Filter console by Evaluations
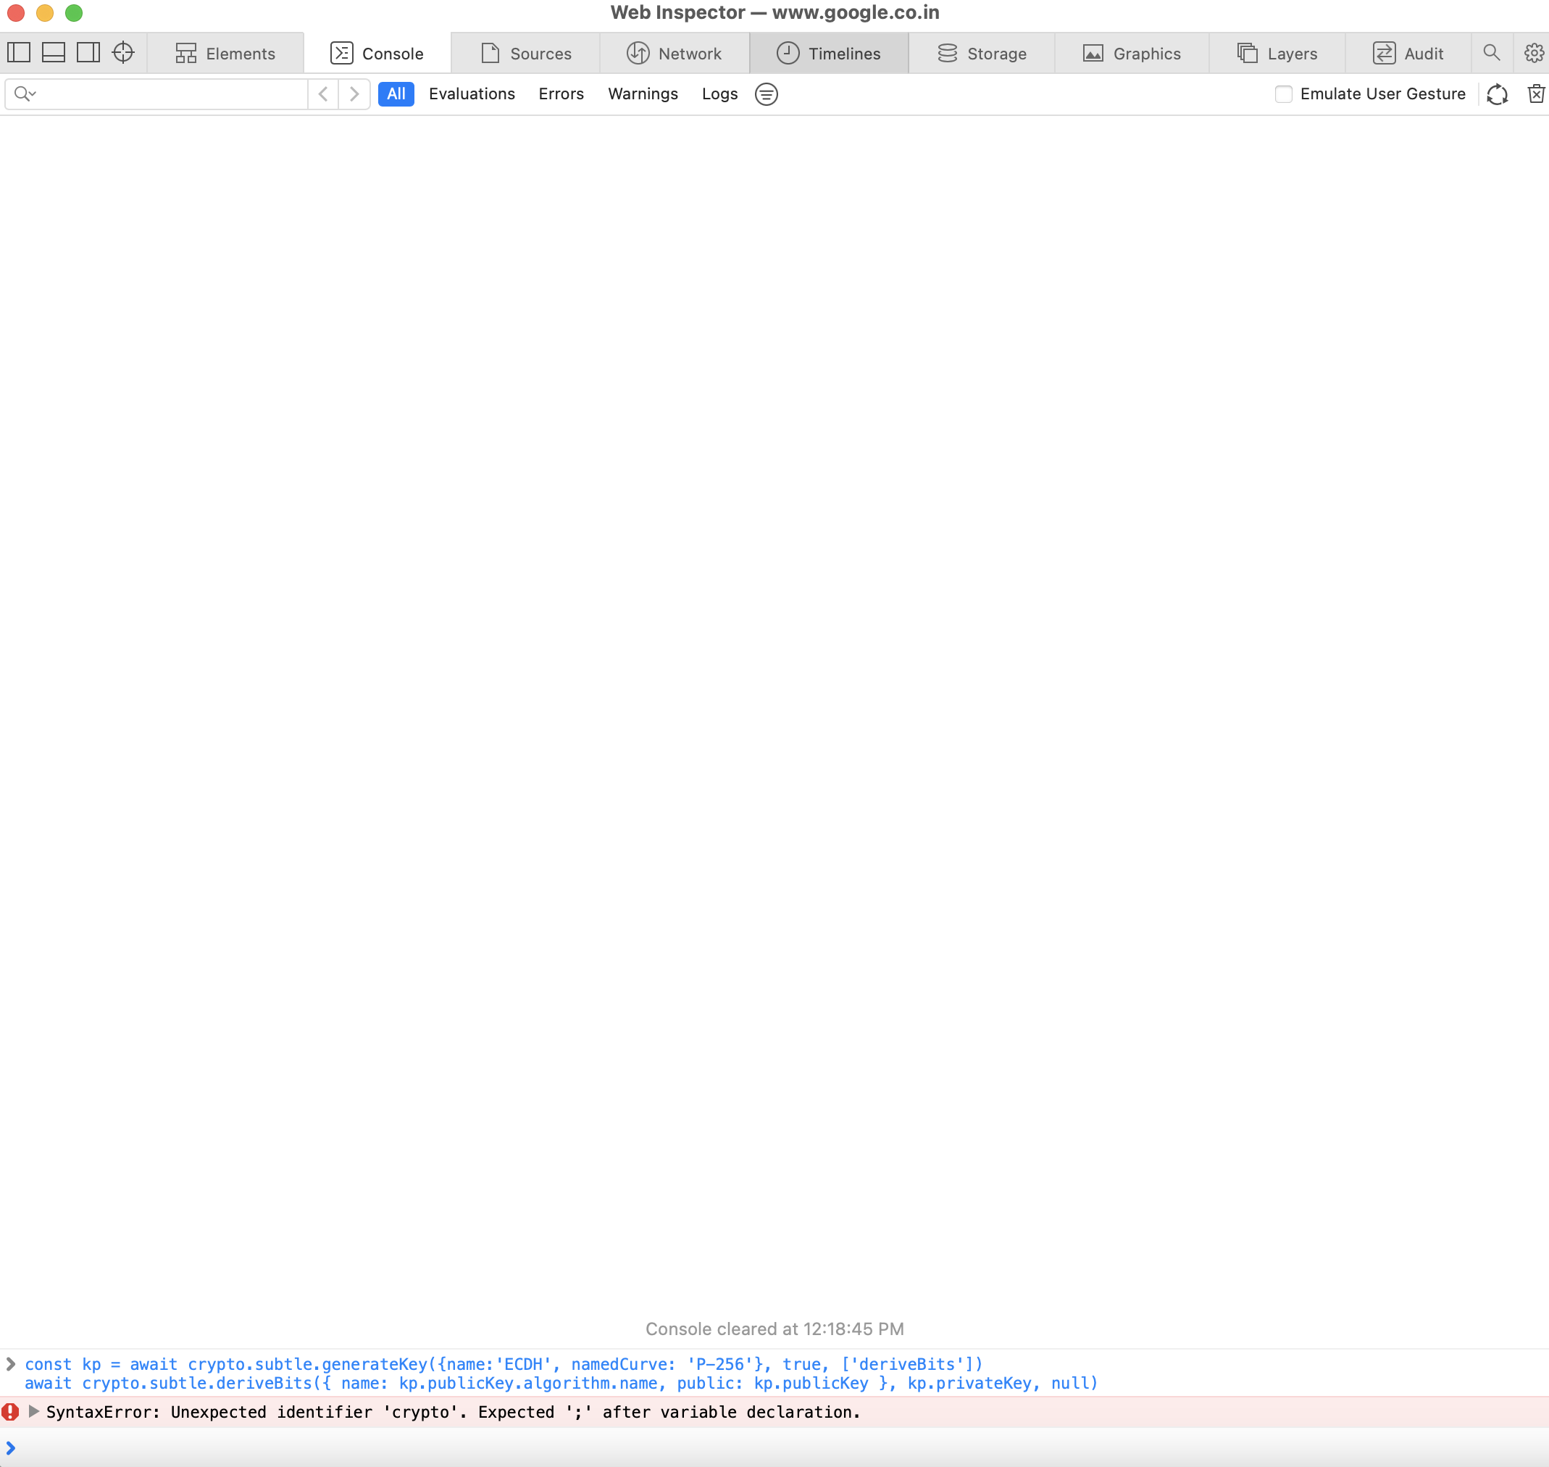This screenshot has height=1467, width=1549. coord(472,93)
